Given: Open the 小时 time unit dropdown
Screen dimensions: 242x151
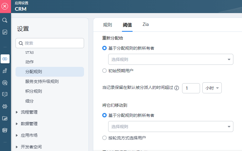Looking at the screenshot, I should click(212, 88).
